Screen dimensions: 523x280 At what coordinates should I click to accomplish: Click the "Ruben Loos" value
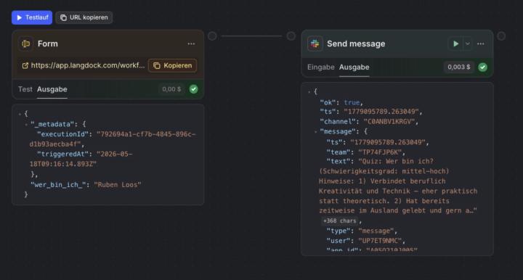click(118, 185)
